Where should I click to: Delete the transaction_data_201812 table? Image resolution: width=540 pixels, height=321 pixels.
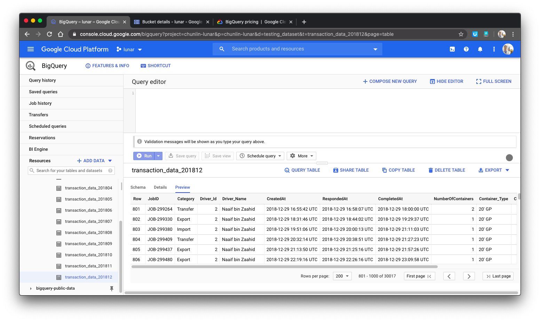(x=447, y=170)
